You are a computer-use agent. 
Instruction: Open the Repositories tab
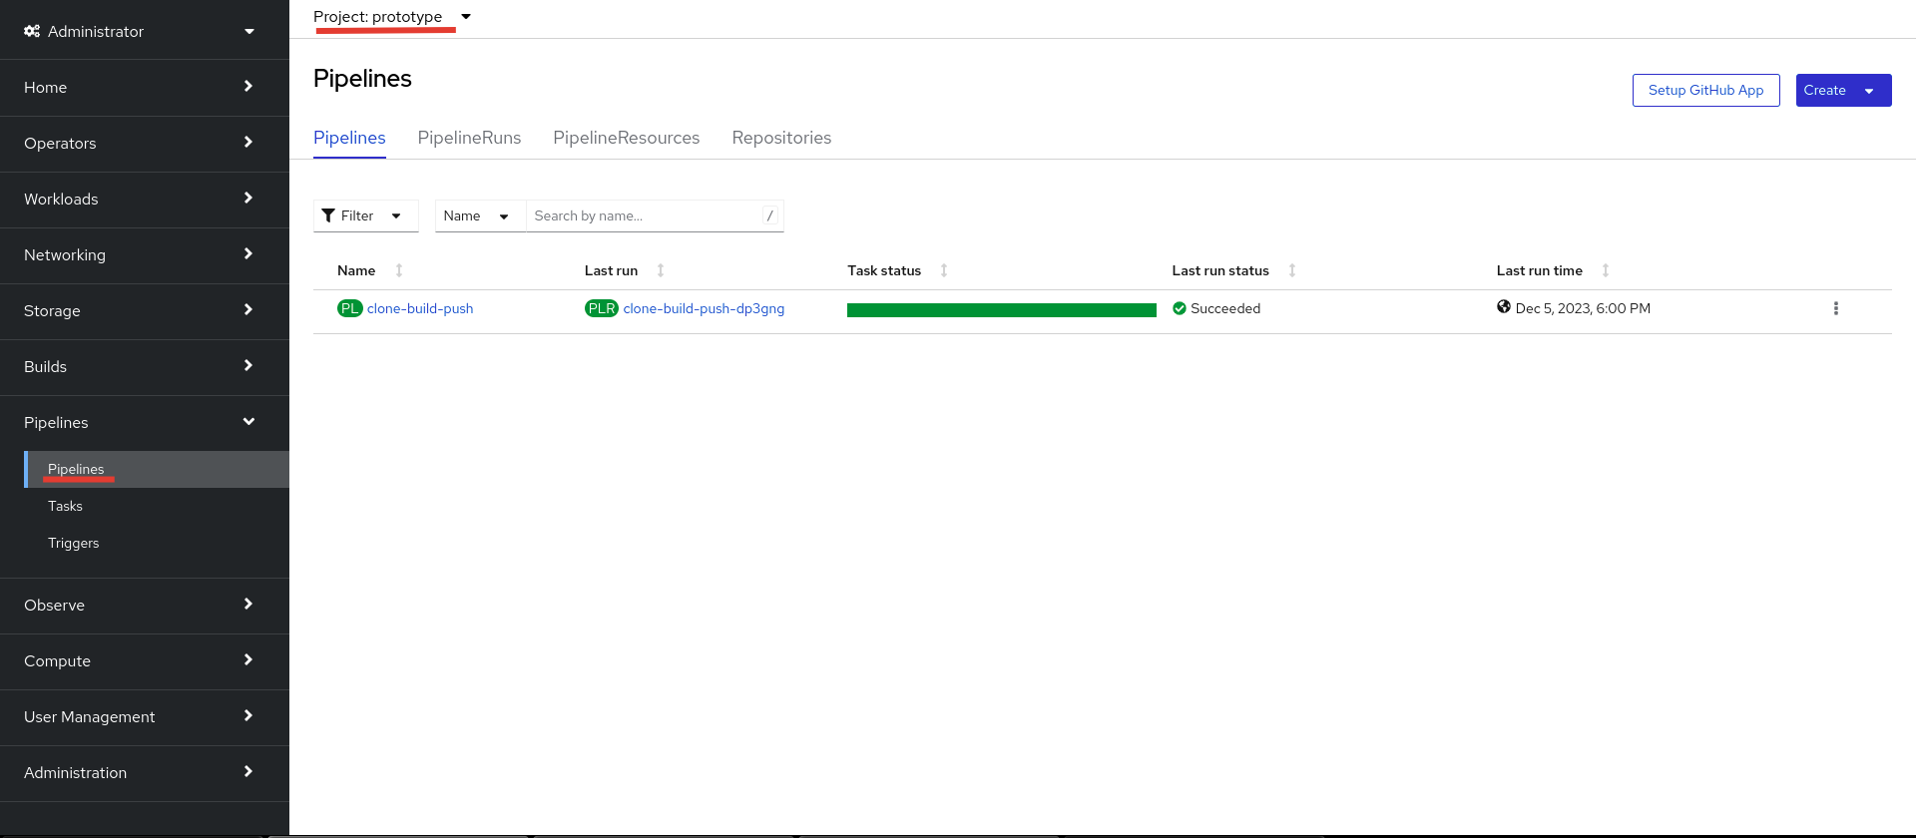(781, 138)
